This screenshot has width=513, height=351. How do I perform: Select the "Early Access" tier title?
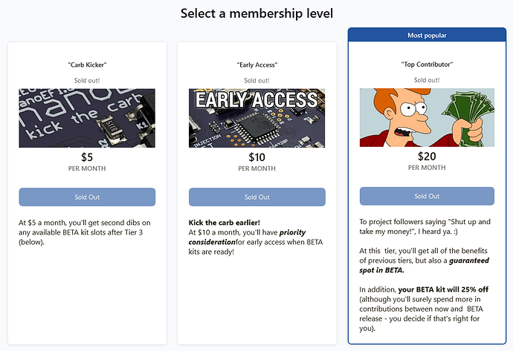256,65
